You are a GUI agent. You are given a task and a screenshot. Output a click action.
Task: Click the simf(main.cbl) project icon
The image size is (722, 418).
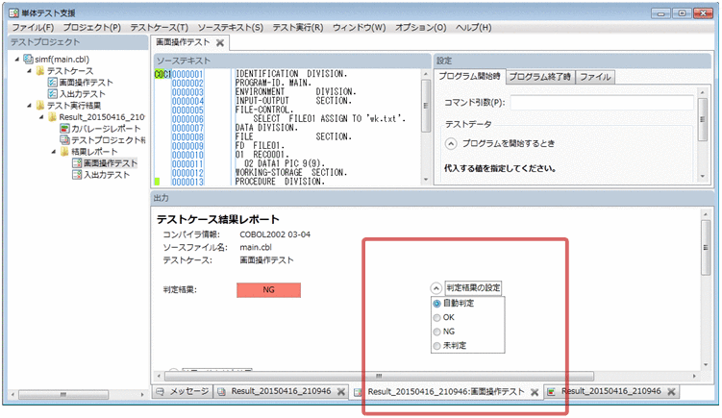[x=29, y=59]
